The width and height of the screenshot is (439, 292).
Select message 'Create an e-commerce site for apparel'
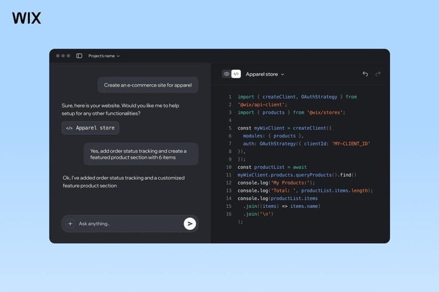tap(148, 85)
